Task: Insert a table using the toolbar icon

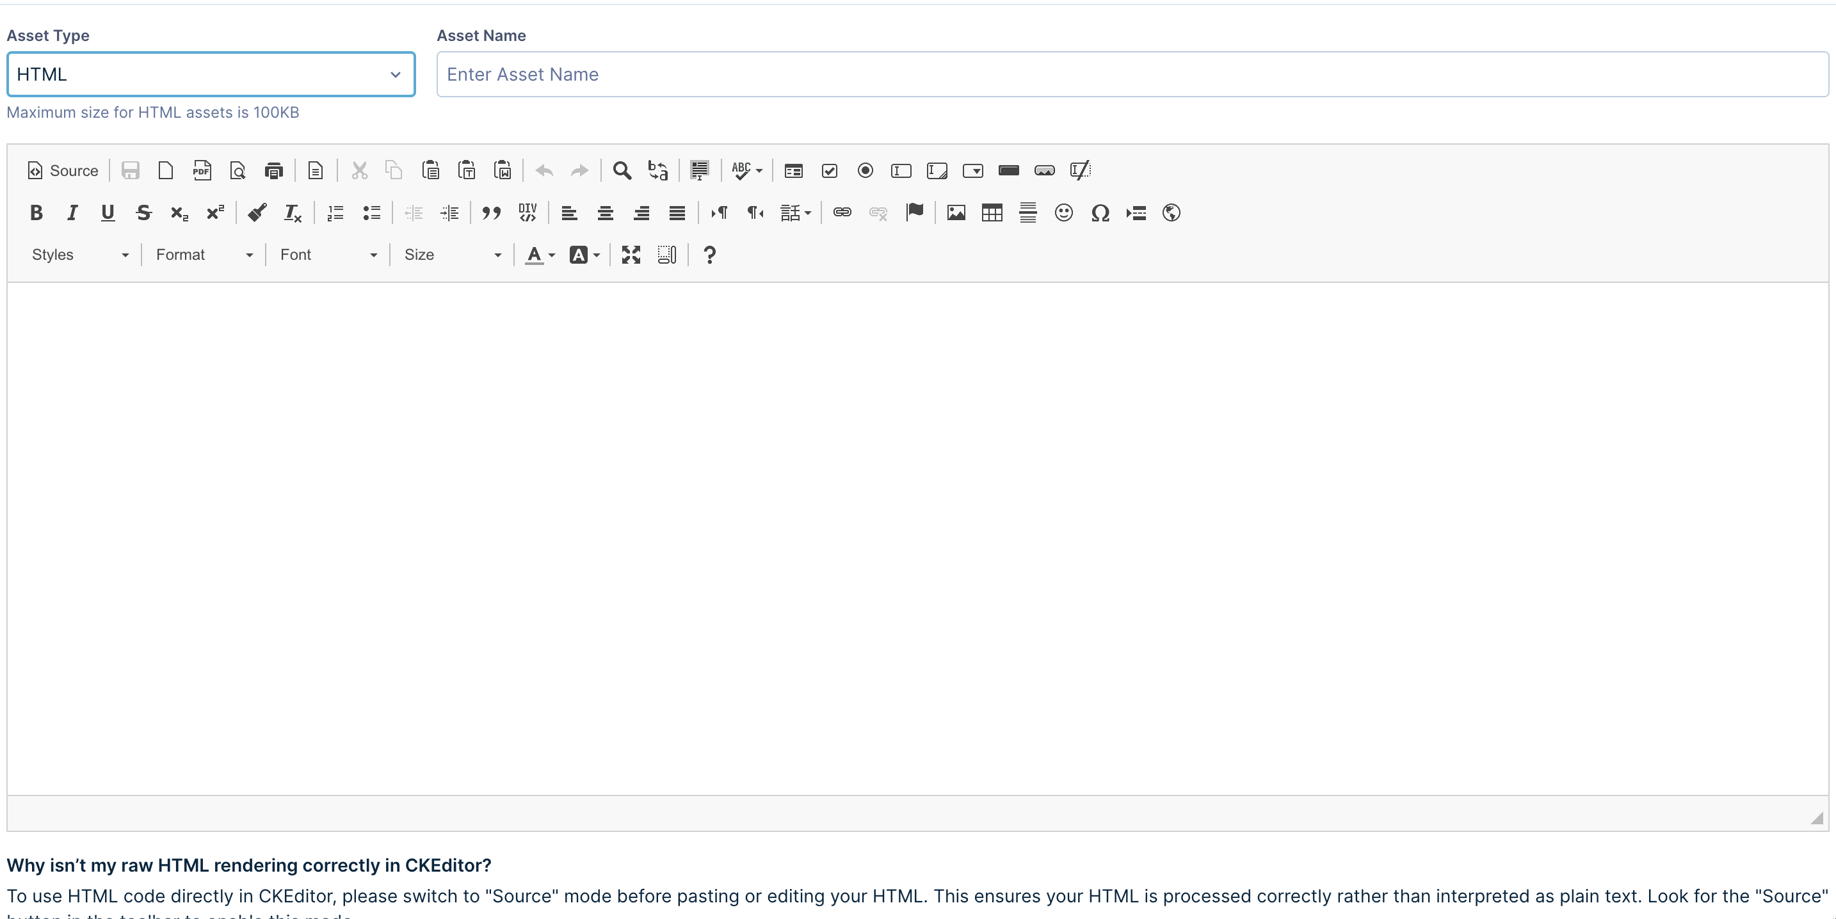Action: (x=992, y=212)
